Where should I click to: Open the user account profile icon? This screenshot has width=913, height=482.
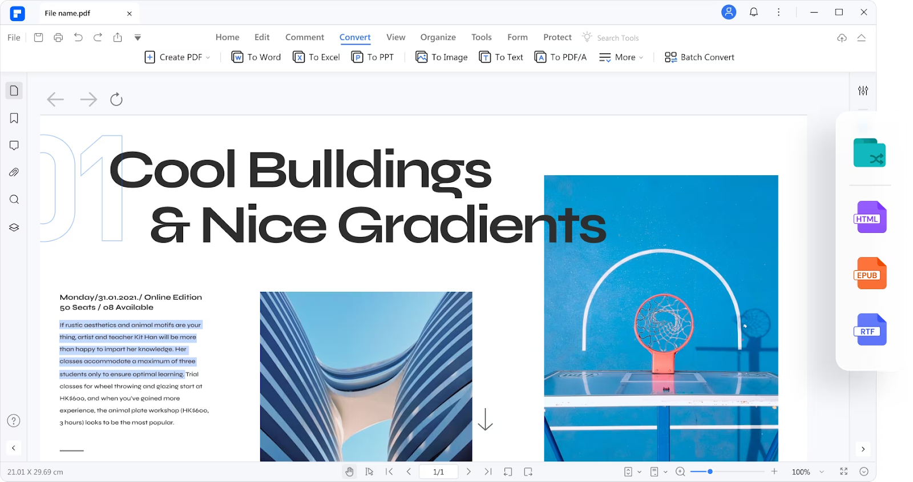(x=729, y=12)
